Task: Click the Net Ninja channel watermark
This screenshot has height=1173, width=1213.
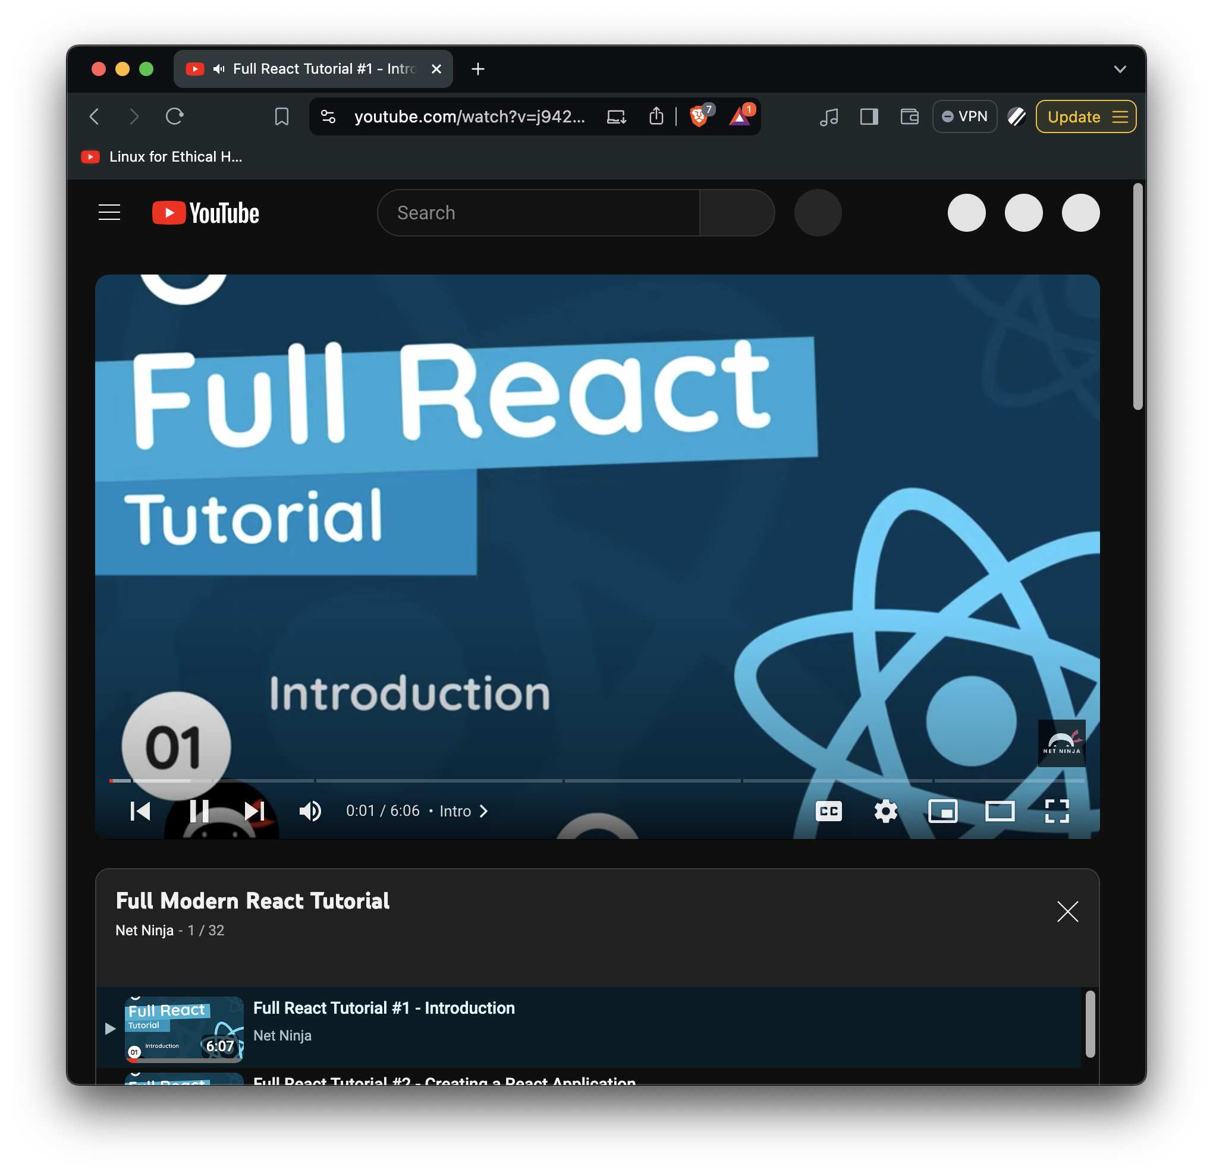Action: (x=1061, y=743)
